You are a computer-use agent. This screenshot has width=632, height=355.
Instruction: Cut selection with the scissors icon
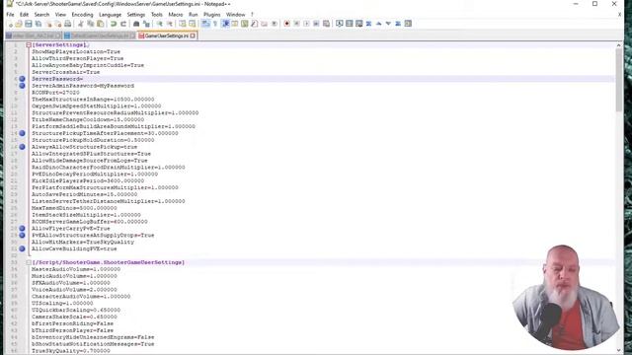tap(81, 24)
